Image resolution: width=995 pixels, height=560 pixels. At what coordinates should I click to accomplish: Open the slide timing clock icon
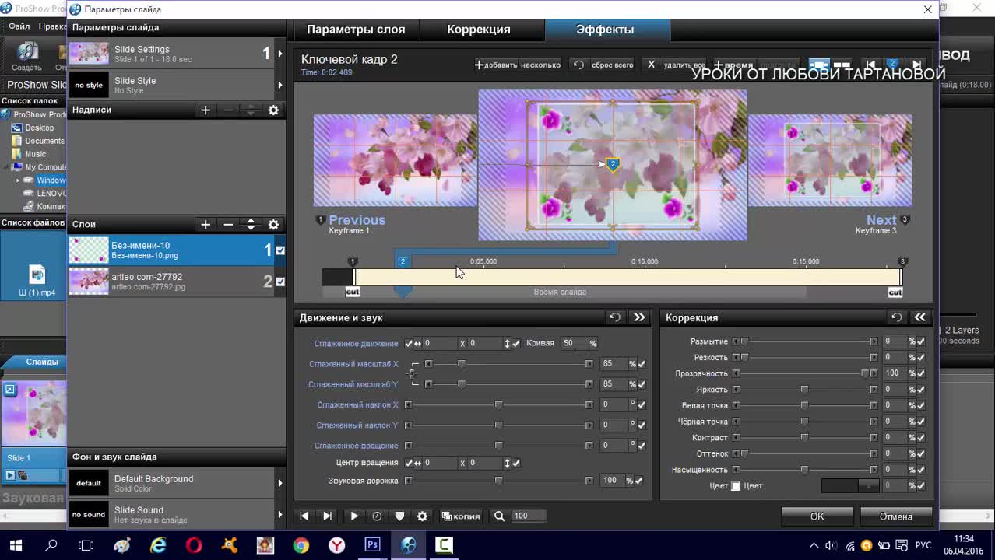[x=378, y=516]
